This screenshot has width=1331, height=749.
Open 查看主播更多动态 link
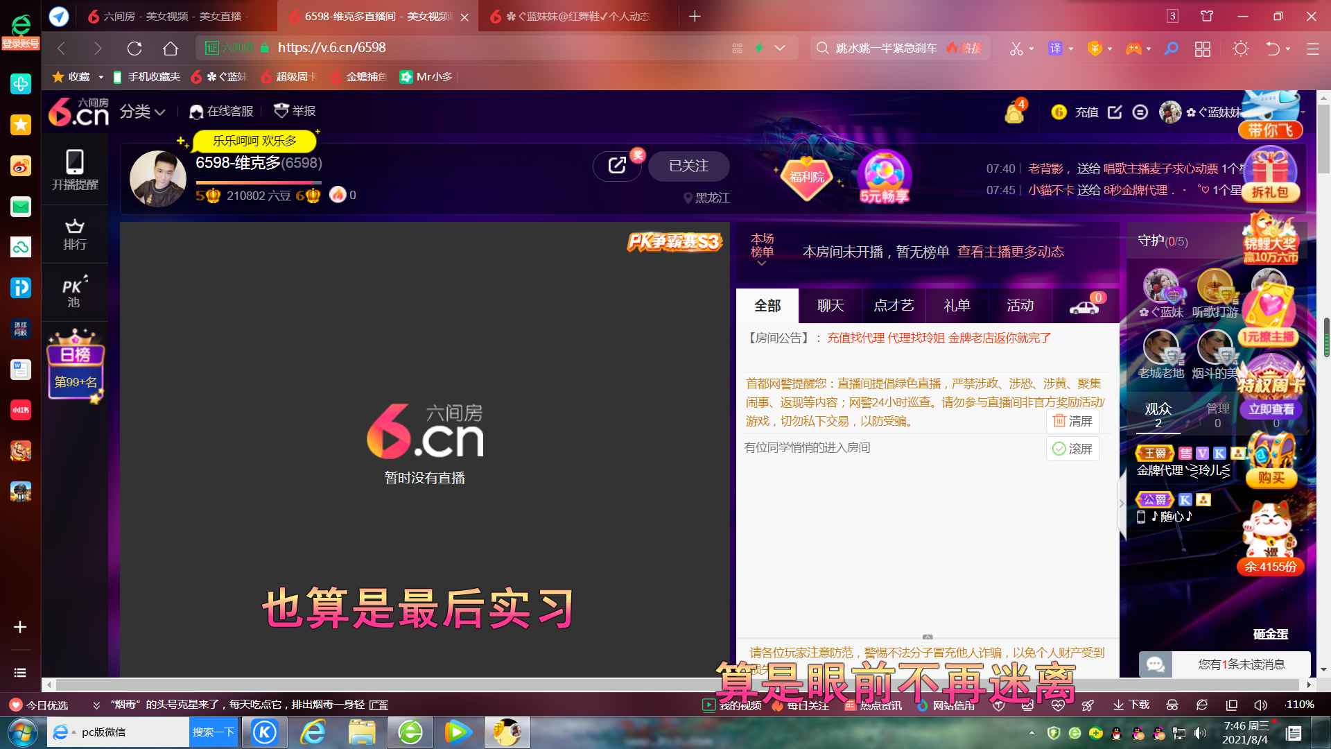1010,252
